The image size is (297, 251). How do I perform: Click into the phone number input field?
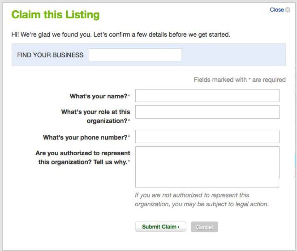(x=207, y=137)
